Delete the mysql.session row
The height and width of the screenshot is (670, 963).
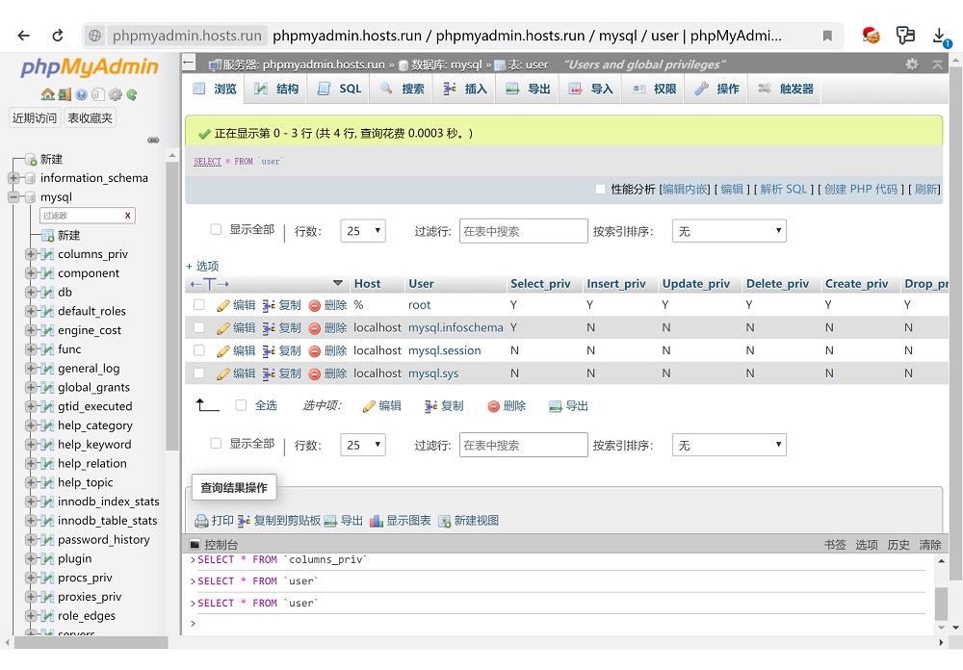click(328, 350)
